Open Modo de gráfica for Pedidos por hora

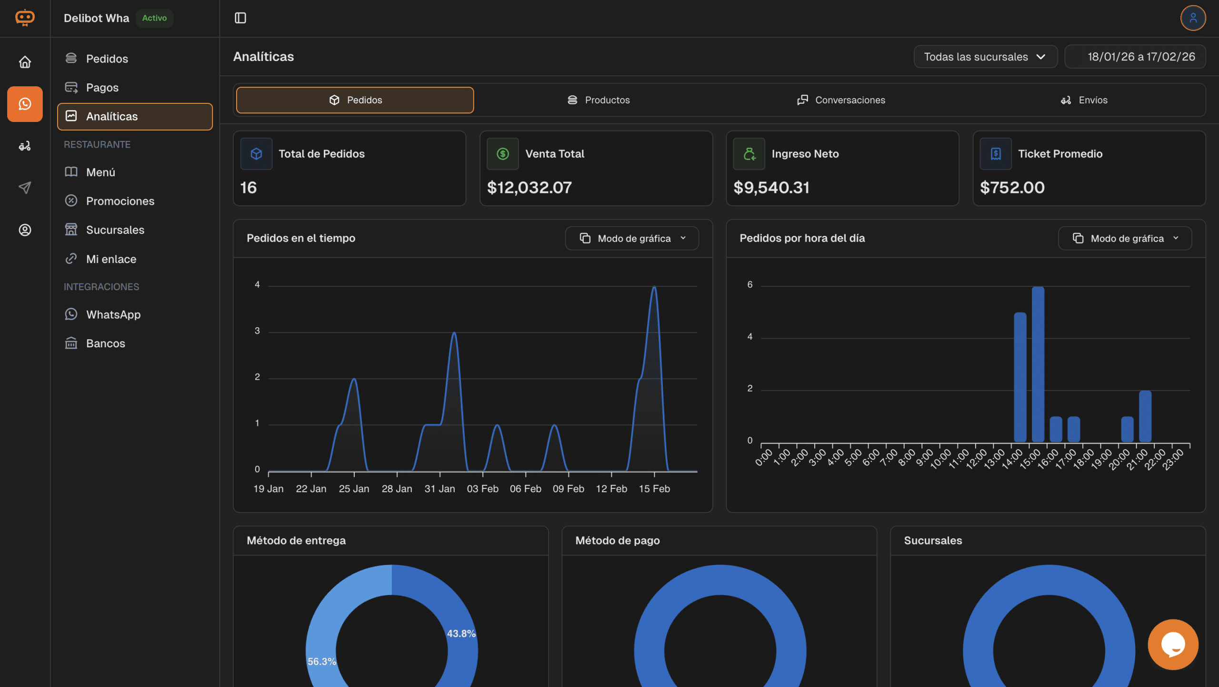pyautogui.click(x=1125, y=238)
